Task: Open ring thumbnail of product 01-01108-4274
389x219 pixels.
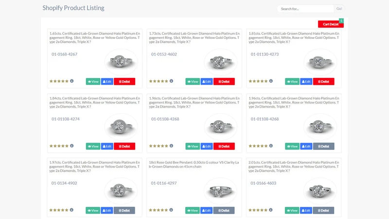Action: click(x=121, y=127)
